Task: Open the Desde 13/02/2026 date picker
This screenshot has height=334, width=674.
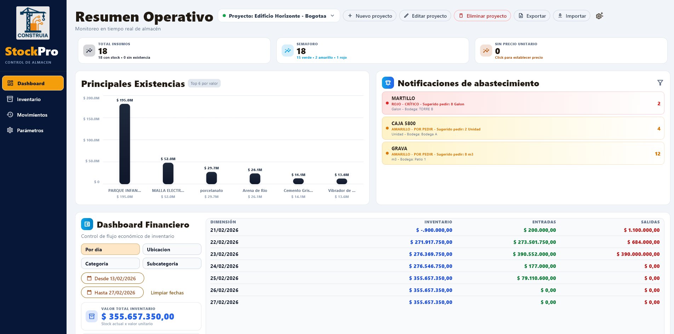Action: 112,278
